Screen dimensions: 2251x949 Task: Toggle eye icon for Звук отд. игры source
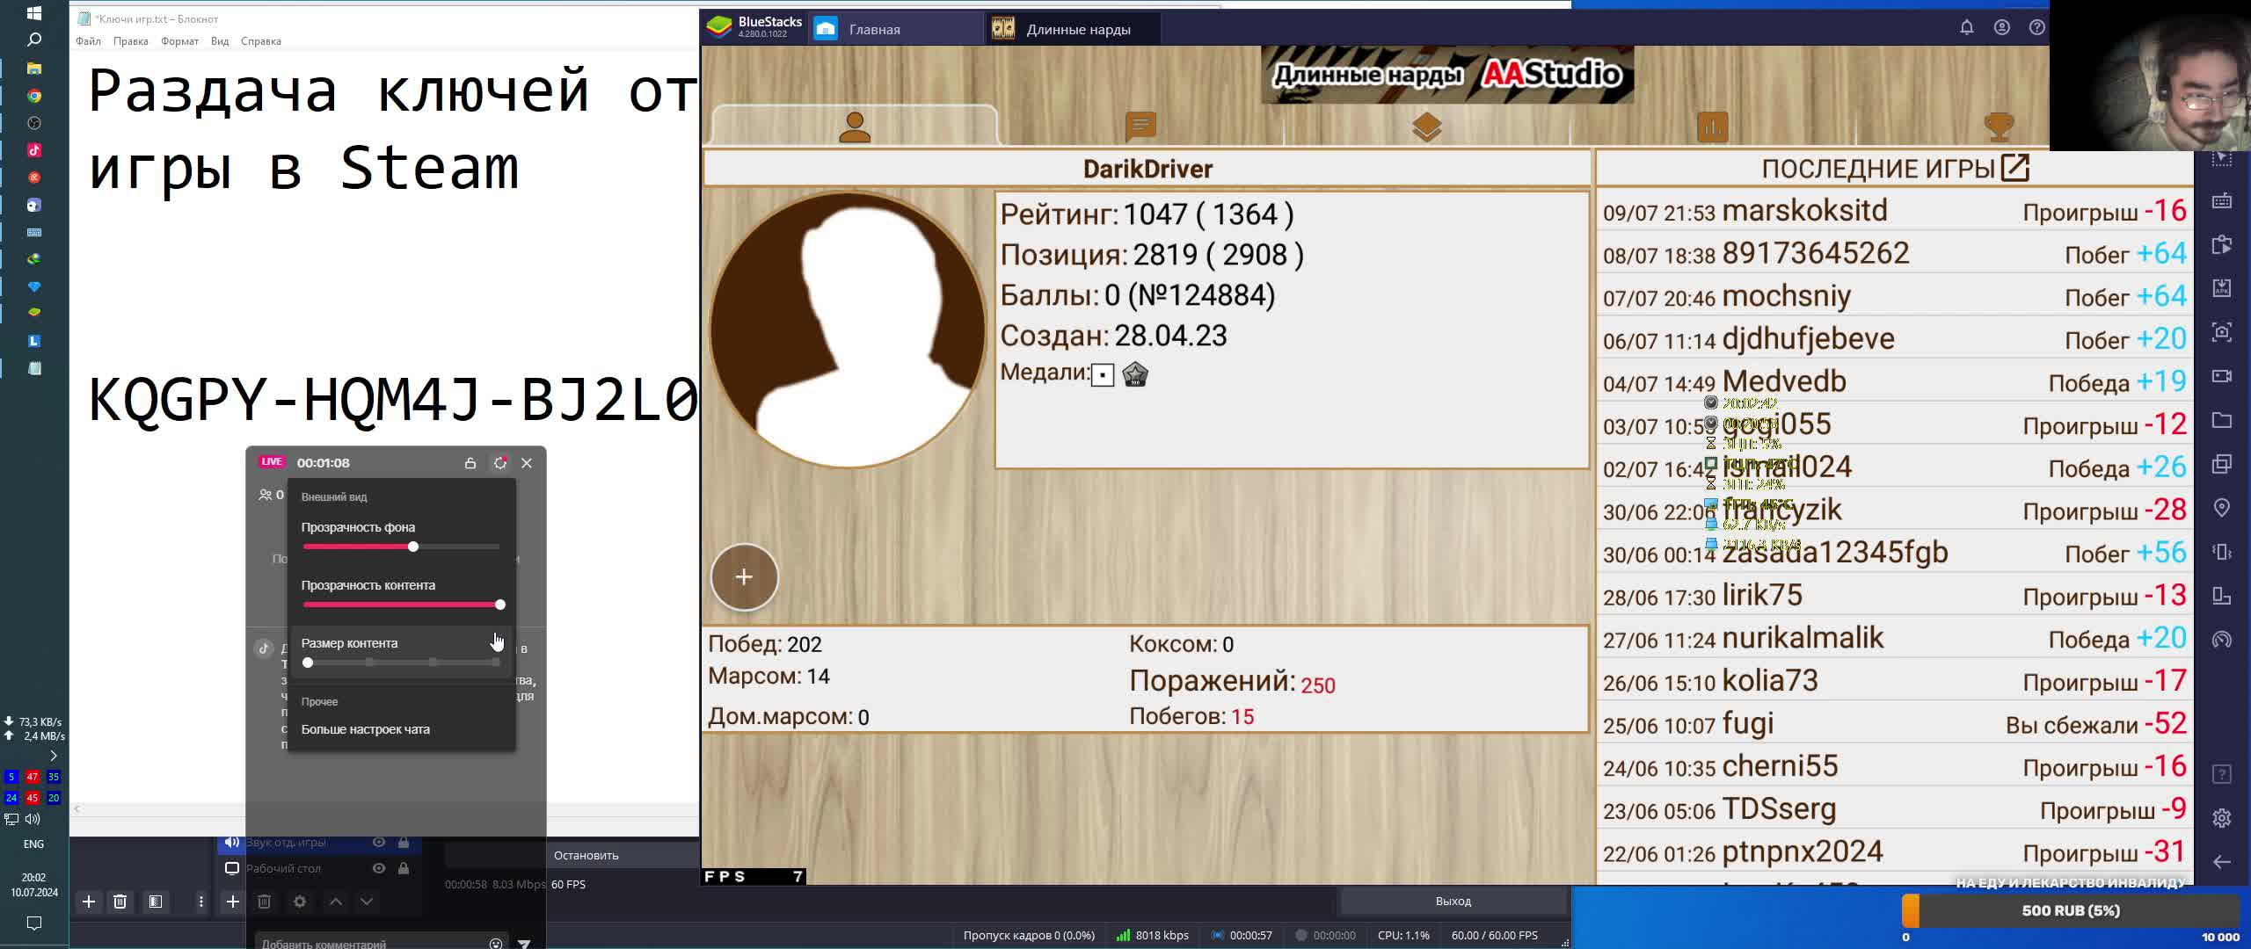[x=378, y=842]
